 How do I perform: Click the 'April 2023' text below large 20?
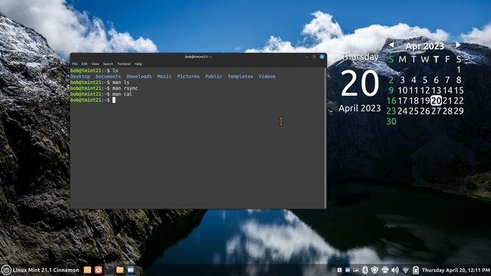point(360,108)
